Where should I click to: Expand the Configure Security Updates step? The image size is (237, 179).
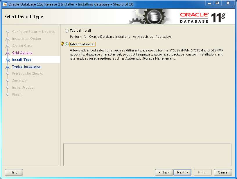[34, 32]
